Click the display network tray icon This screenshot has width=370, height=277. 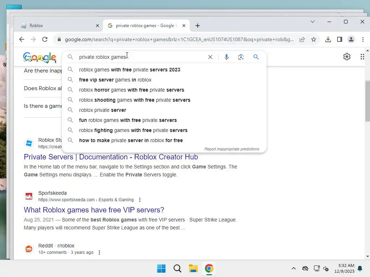point(317,268)
